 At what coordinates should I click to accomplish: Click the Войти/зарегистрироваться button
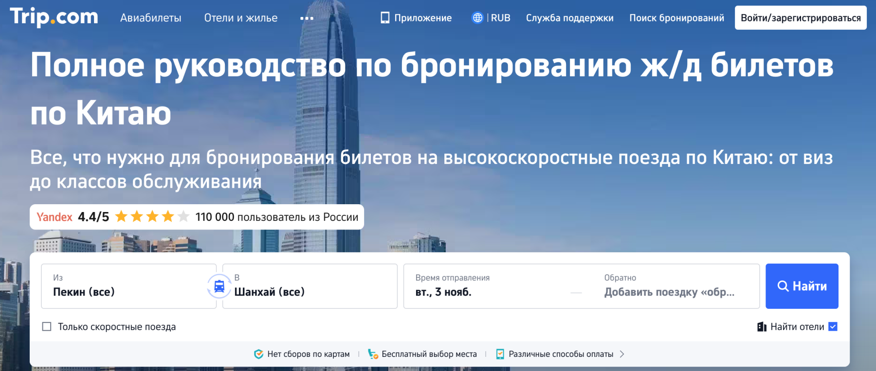tap(801, 18)
